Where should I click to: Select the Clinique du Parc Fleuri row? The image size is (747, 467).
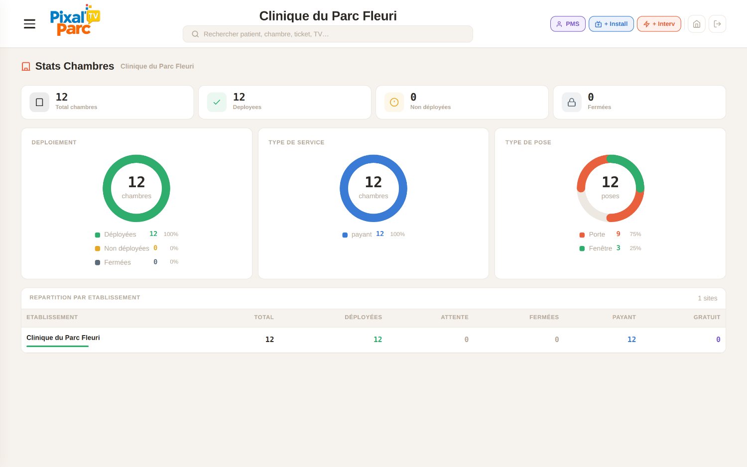373,340
